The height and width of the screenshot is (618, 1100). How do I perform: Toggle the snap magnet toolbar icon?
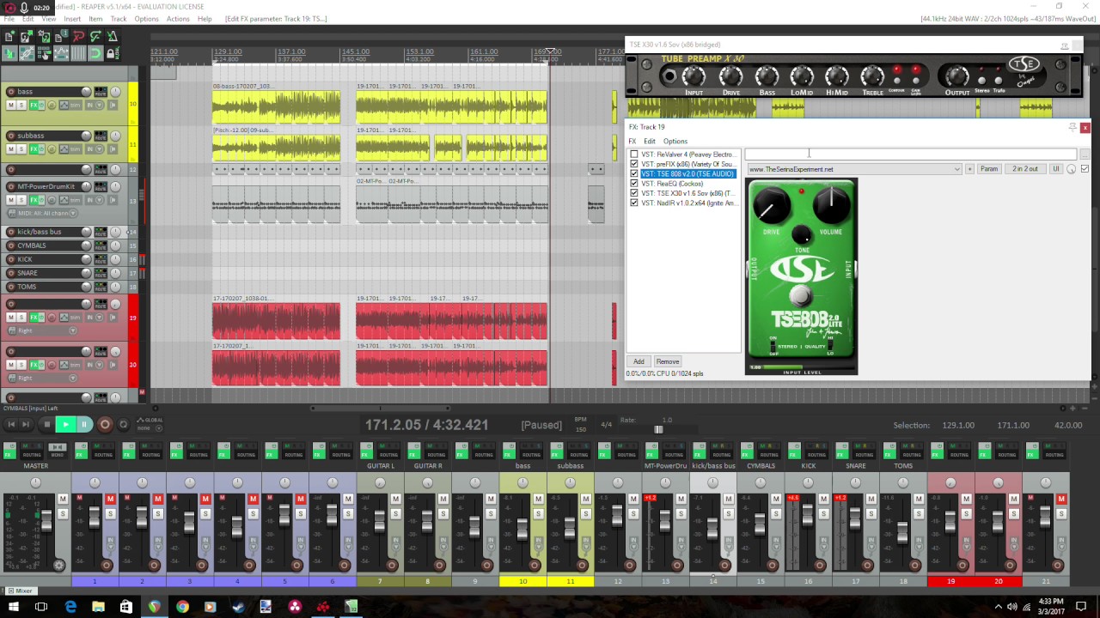[95, 53]
